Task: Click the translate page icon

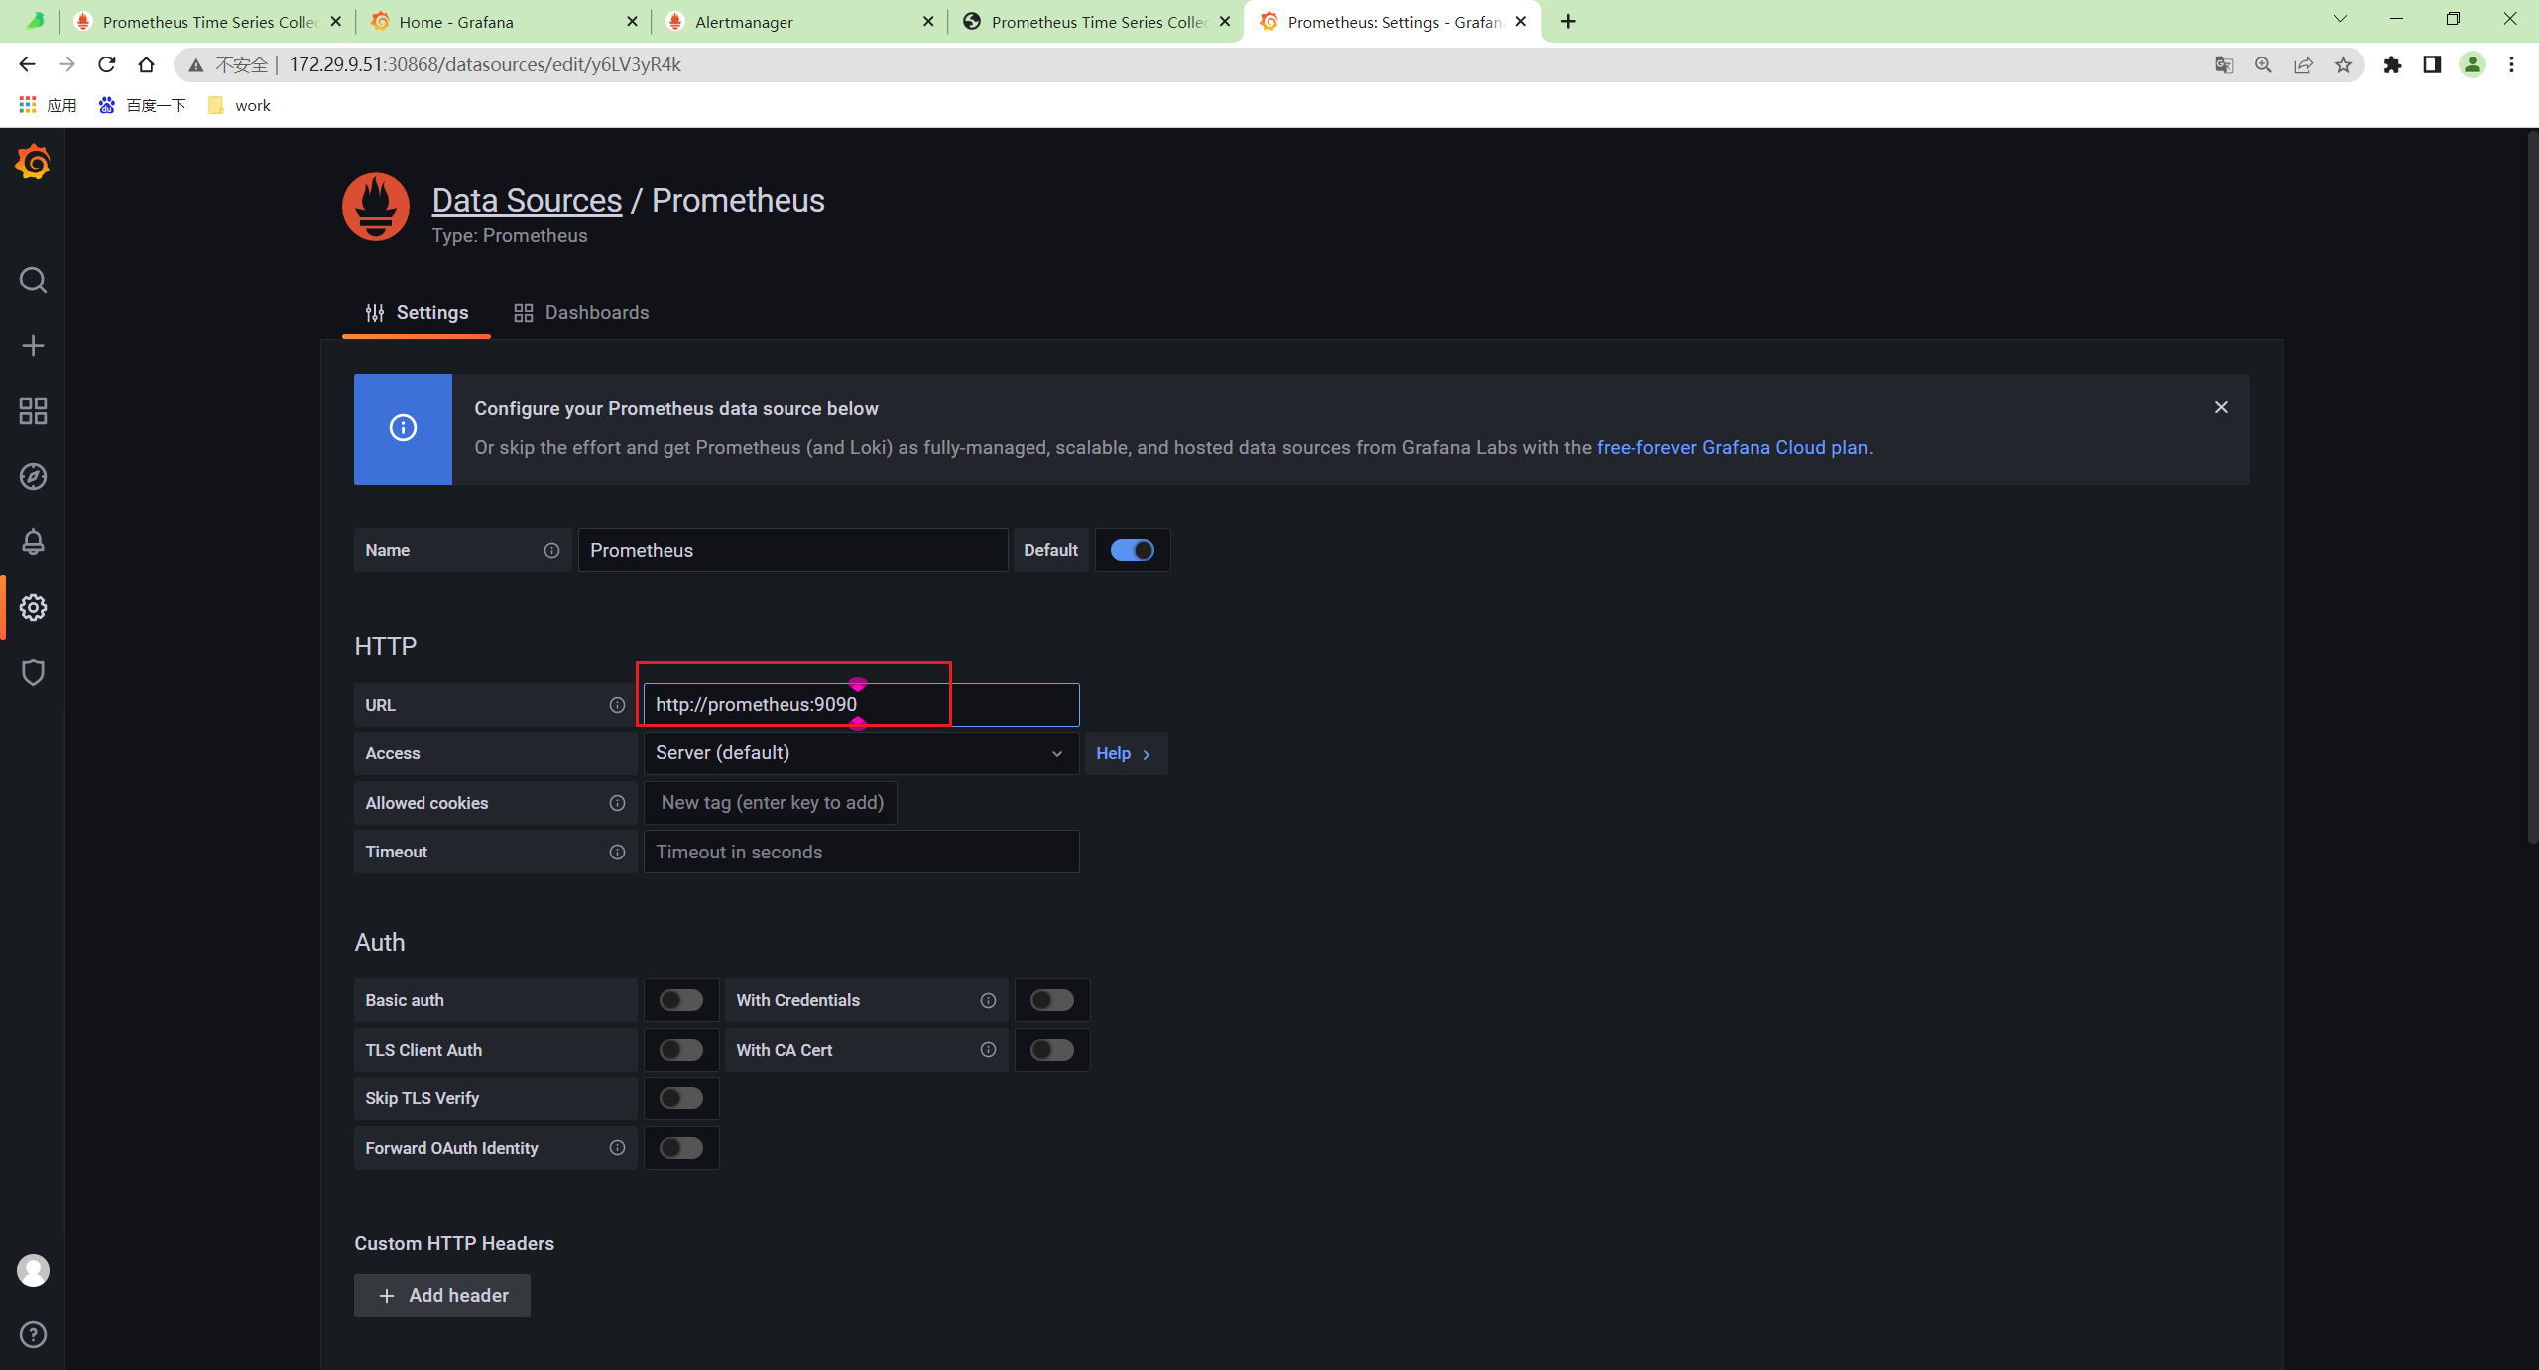Action: pyautogui.click(x=2224, y=65)
